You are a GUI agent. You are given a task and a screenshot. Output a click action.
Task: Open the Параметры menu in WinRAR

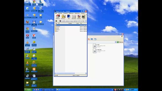77,13
